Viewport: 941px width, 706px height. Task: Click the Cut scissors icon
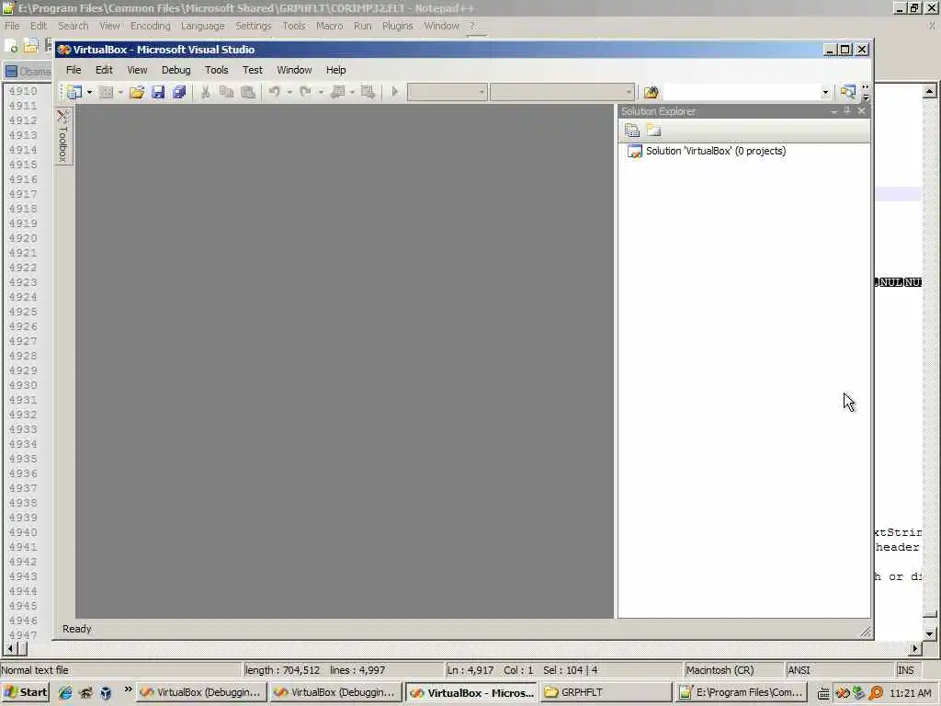[205, 92]
